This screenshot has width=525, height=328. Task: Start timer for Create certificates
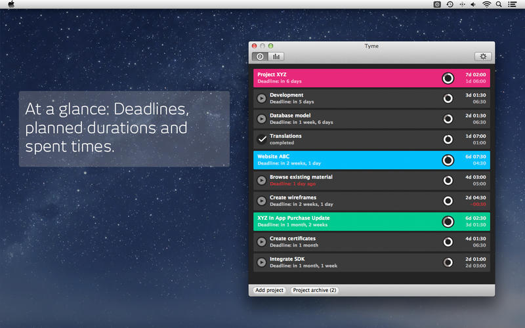[261, 241]
